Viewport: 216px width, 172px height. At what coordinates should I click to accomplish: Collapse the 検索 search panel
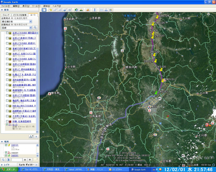(2, 10)
